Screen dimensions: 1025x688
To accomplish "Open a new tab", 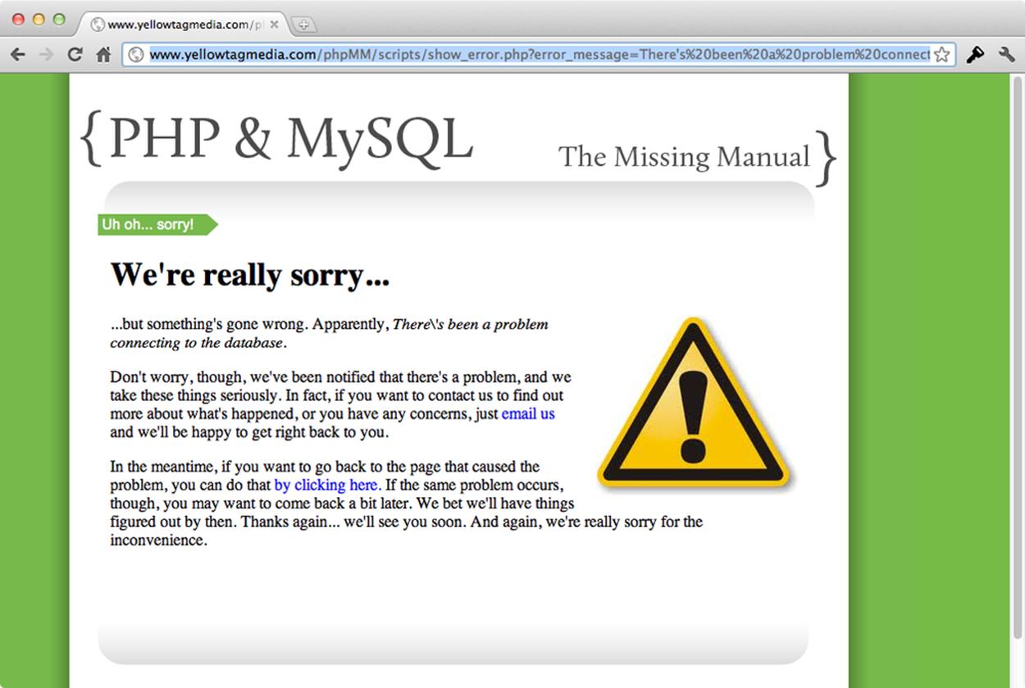I will point(303,25).
